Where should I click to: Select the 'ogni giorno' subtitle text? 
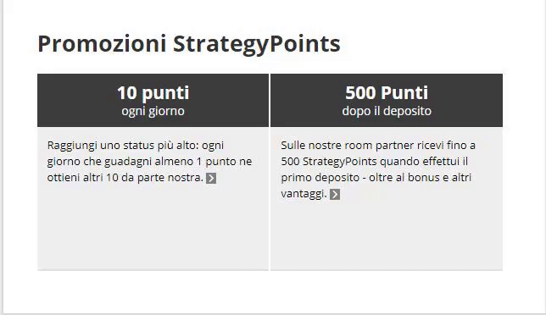coord(153,111)
